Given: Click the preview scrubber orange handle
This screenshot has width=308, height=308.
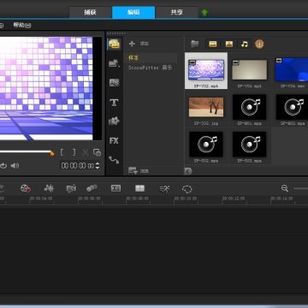Looking at the screenshot, I should pos(52,153).
